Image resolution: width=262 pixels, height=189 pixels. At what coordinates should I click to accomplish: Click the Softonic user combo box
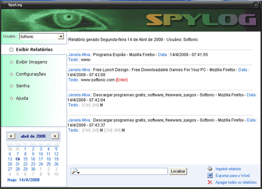pos(41,36)
